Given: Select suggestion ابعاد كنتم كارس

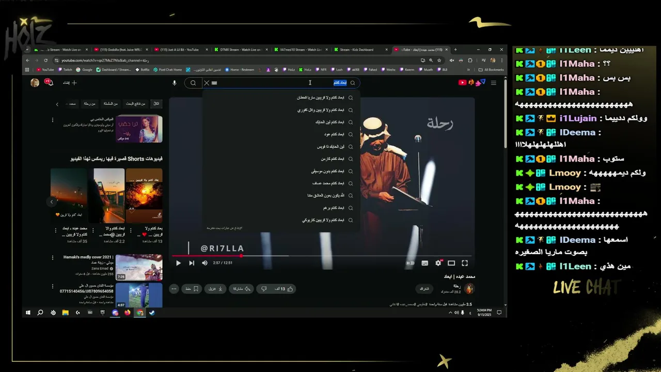Looking at the screenshot, I should click(x=280, y=159).
